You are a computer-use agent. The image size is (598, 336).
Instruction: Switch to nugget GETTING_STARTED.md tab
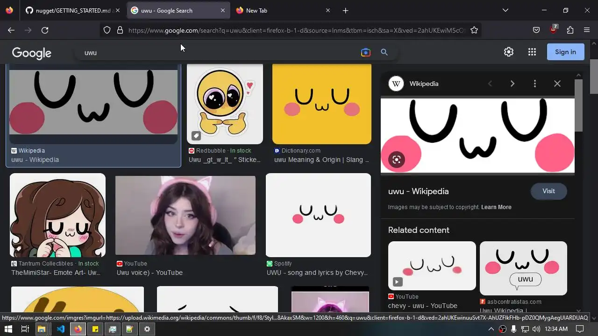pyautogui.click(x=72, y=10)
